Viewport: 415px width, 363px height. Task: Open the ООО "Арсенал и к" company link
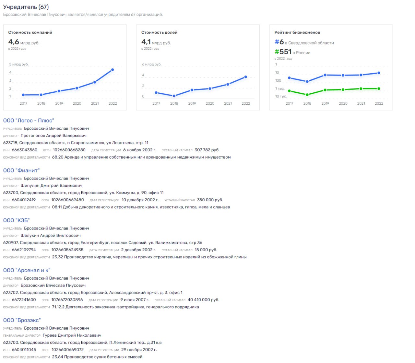[x=27, y=270]
